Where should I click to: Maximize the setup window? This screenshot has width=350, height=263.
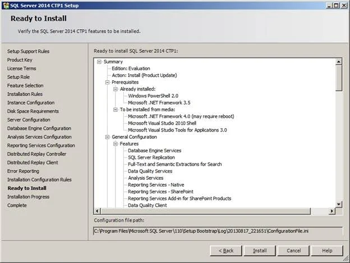click(337, 6)
